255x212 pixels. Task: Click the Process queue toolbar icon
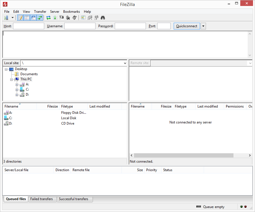[x=55, y=18]
